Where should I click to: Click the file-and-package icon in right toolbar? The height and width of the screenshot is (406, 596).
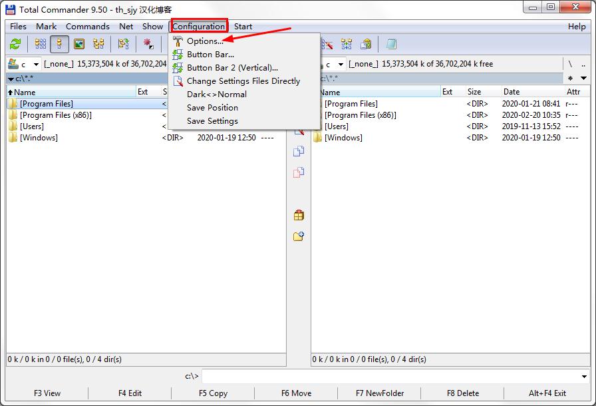(x=366, y=44)
